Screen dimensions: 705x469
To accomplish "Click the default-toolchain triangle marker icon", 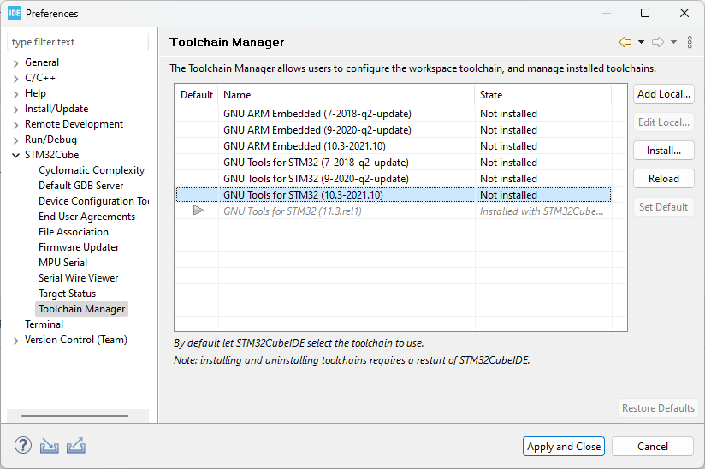I will (198, 211).
